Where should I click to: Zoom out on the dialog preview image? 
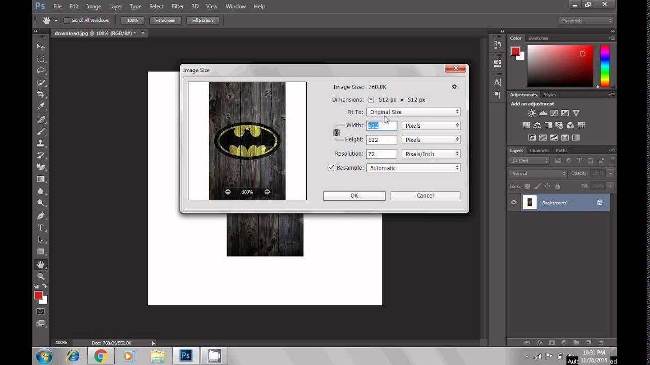coord(228,192)
